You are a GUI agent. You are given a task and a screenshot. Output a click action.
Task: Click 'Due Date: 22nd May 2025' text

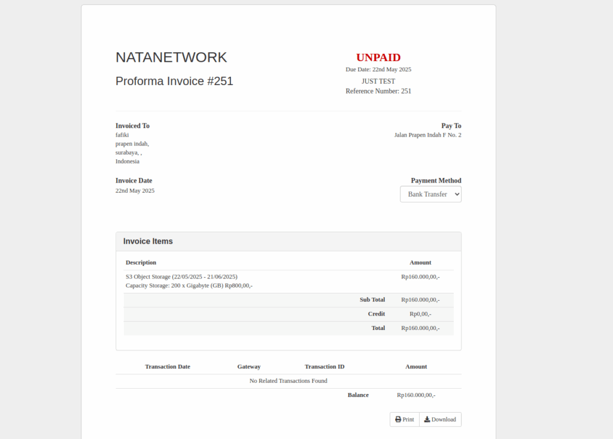pos(378,69)
